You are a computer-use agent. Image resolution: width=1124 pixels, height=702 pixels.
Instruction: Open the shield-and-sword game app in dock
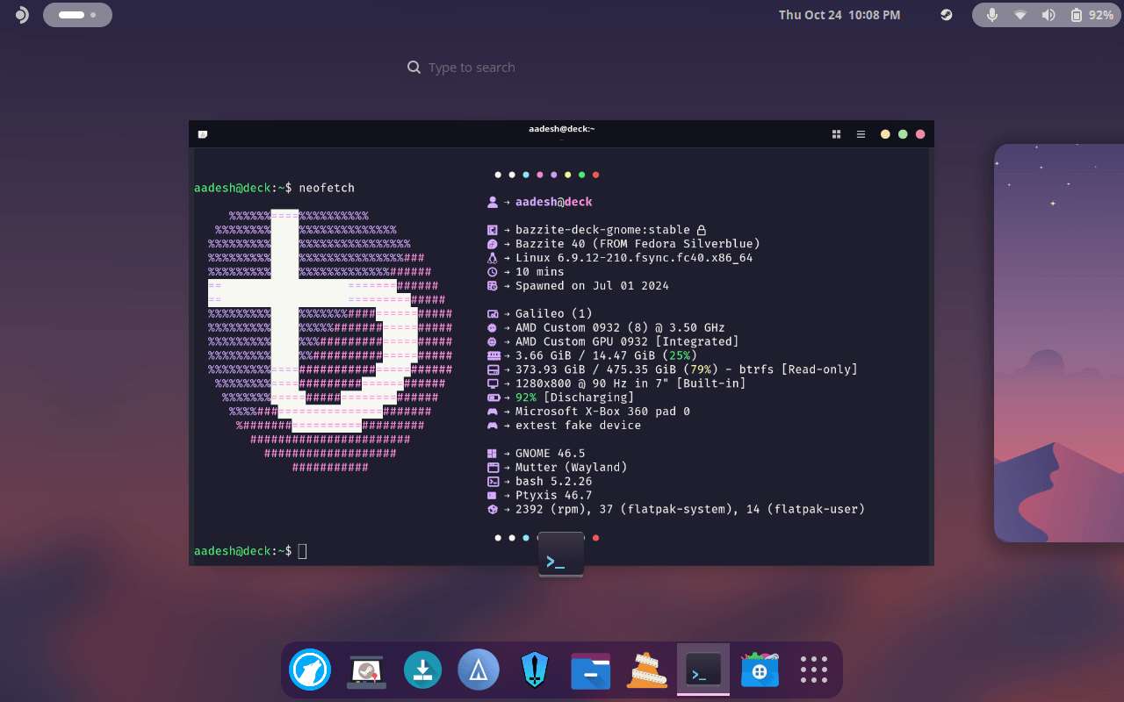click(535, 670)
